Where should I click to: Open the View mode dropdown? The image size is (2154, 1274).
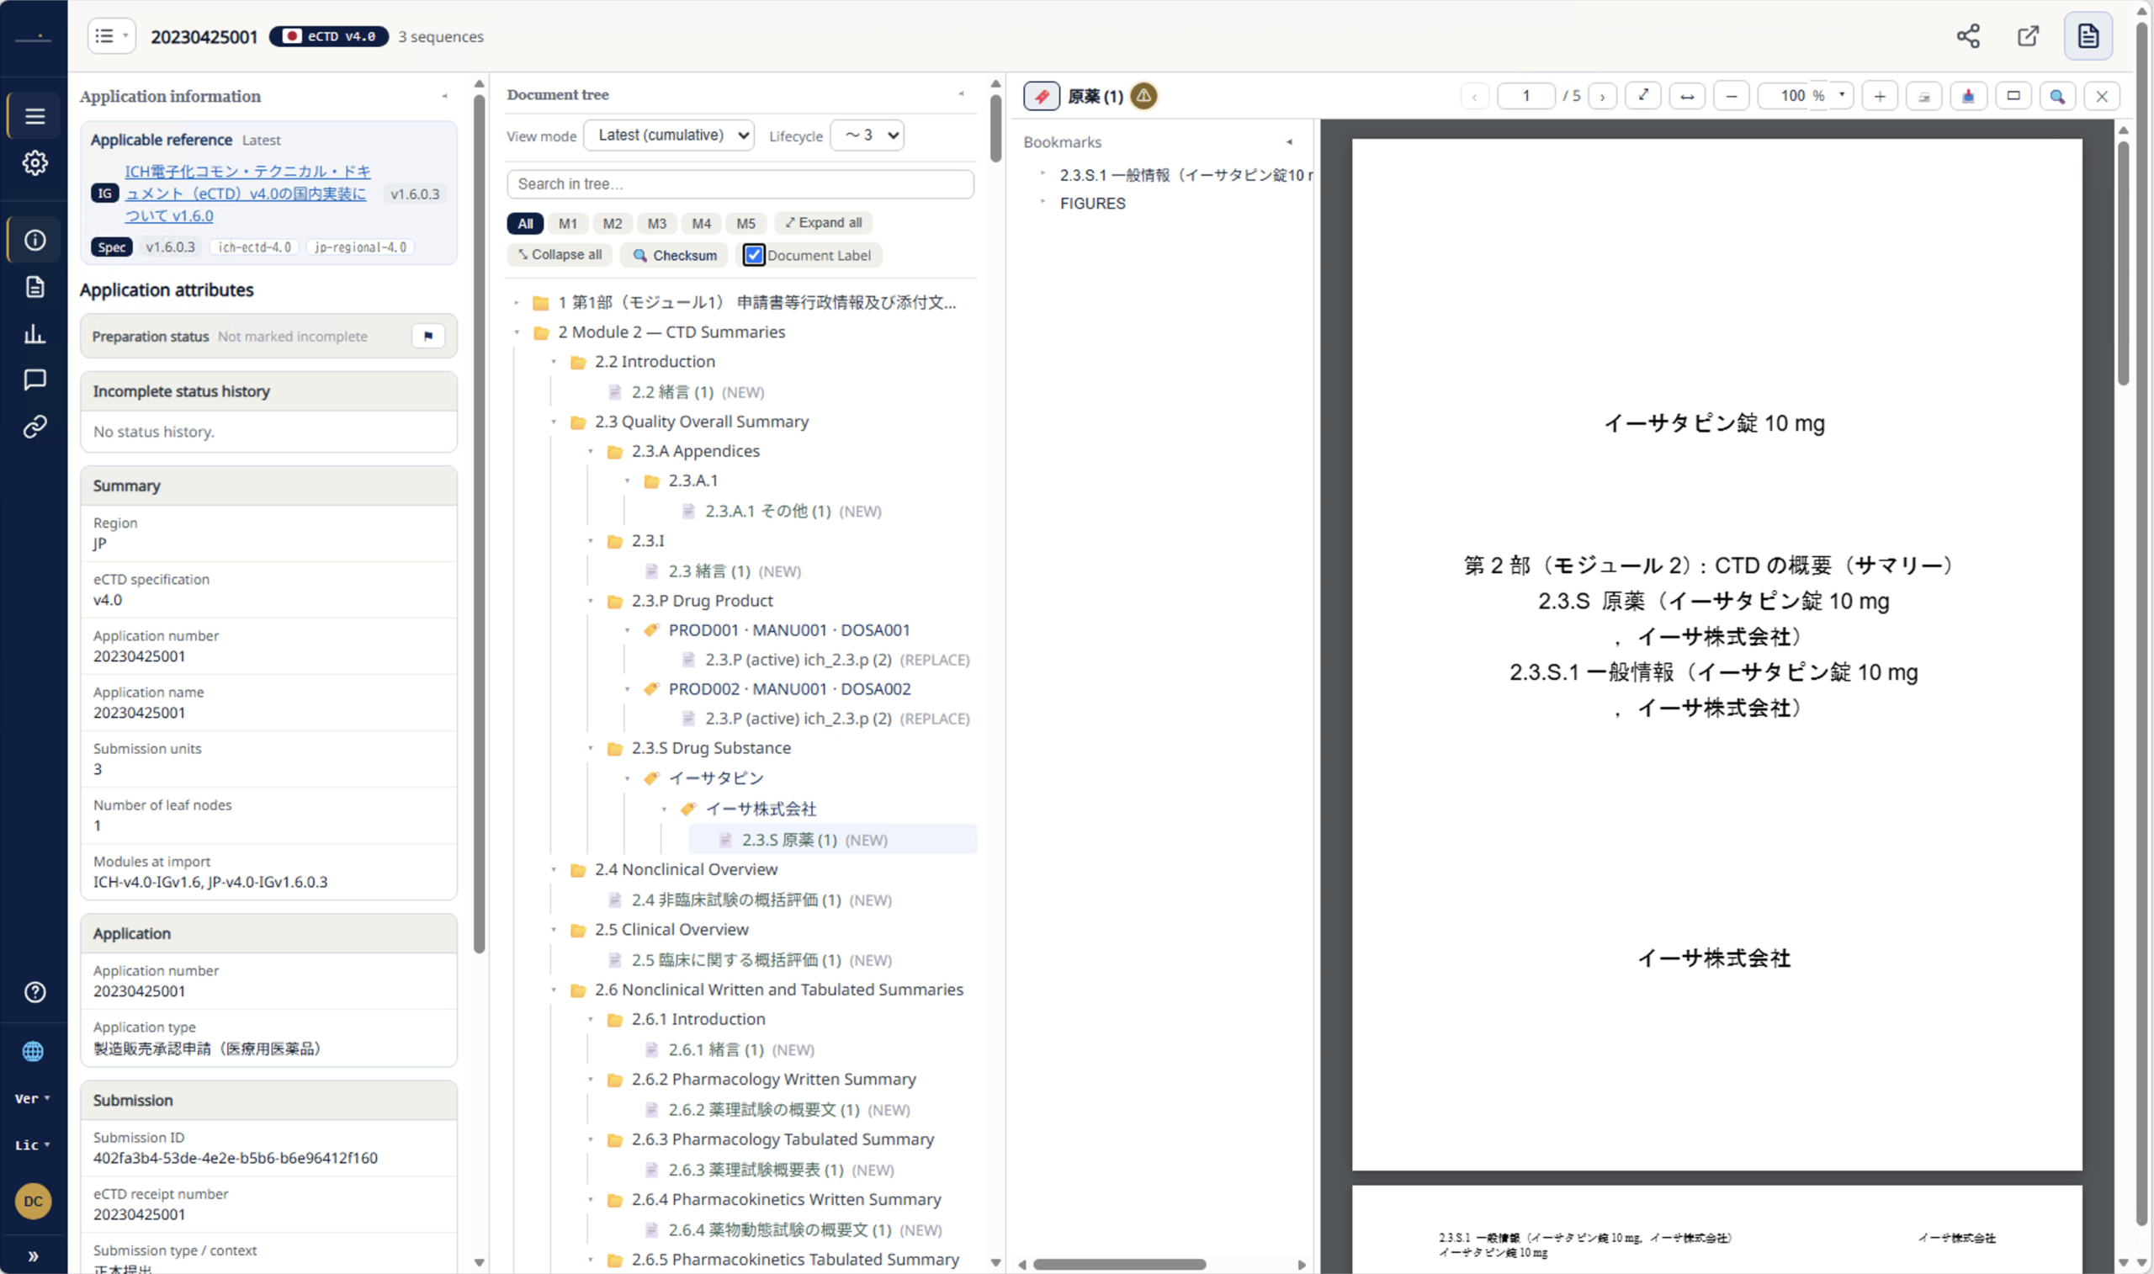coord(669,135)
